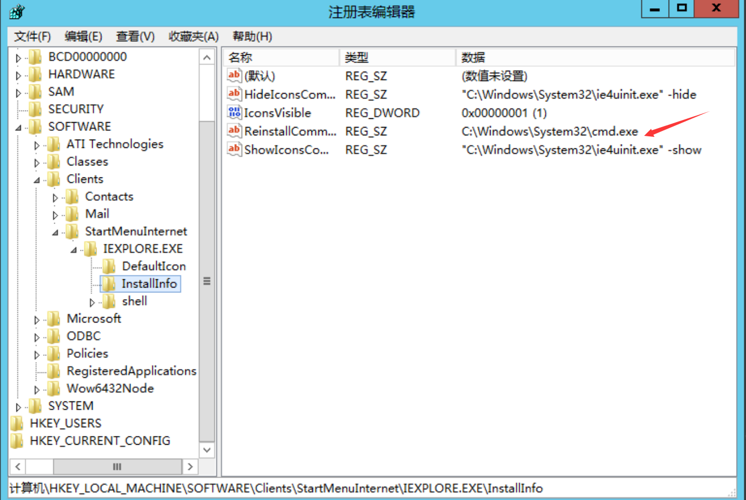This screenshot has height=500, width=746.
Task: Expand the ODBC key
Action: coord(37,337)
